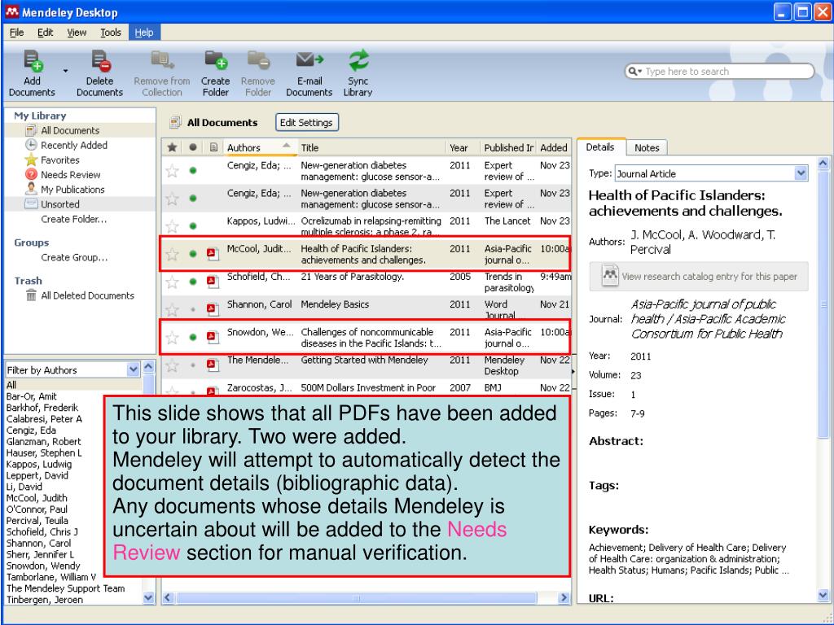Click the Create Folder toolbar icon
This screenshot has height=625, width=834.
216,61
